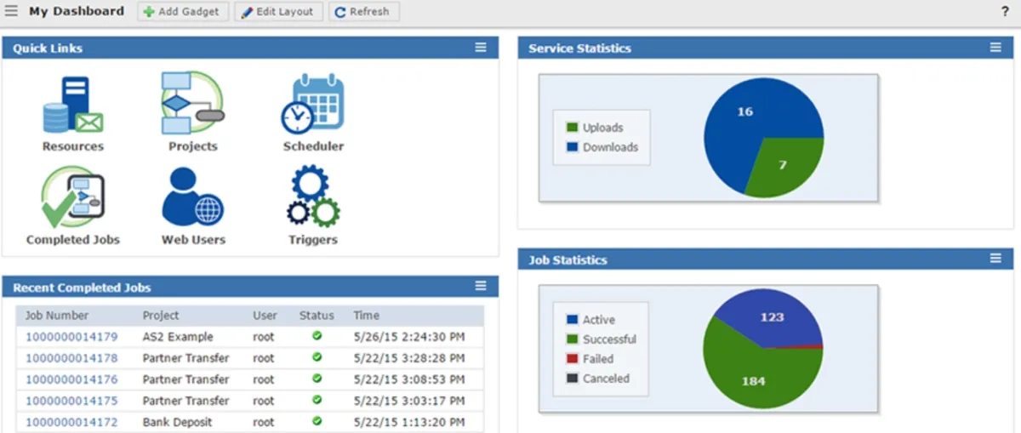Open the Job Statistics gadget menu
Screen dimensions: 1021x433
coord(995,258)
